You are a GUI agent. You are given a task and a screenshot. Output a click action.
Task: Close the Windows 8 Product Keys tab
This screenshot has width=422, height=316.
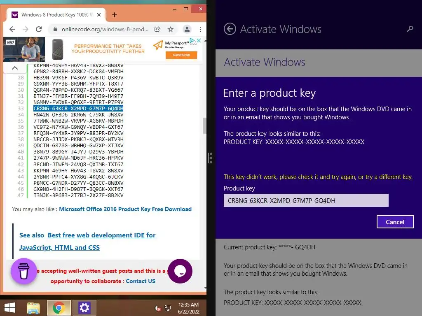[99, 15]
